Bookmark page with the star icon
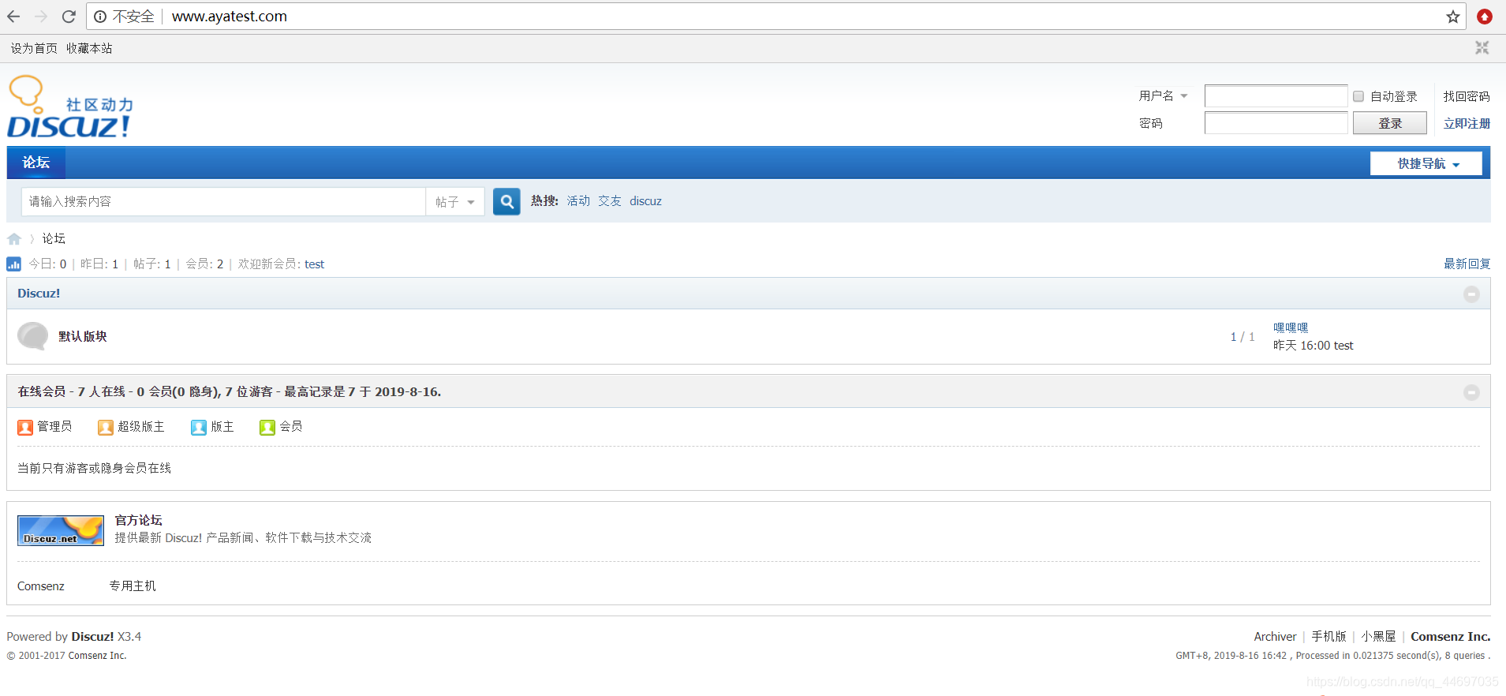This screenshot has height=696, width=1506. pos(1452,17)
